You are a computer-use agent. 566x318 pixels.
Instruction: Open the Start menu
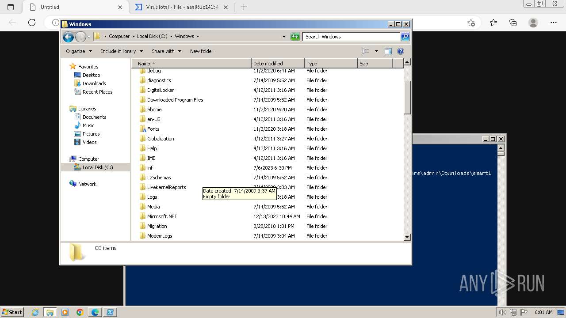[12, 312]
